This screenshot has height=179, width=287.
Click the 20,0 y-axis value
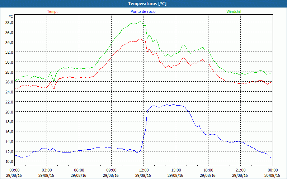click(9, 112)
